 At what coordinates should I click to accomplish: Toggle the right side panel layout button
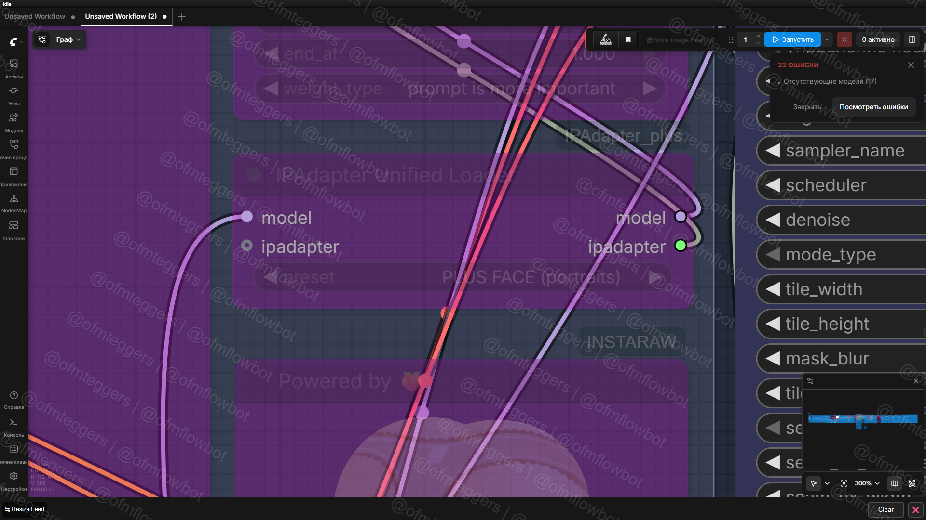912,40
